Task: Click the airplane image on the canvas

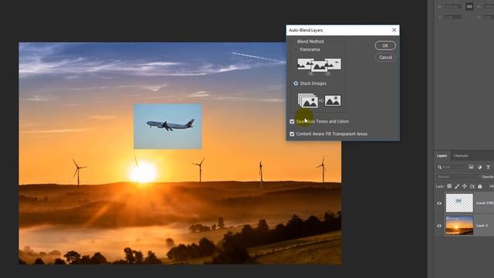Action: coord(167,127)
